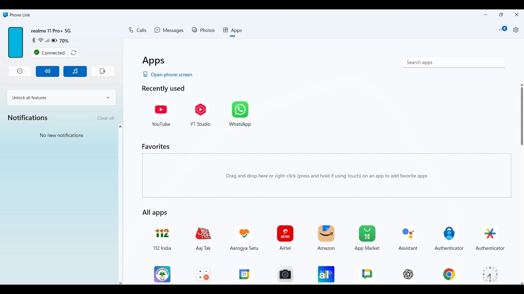
Task: Toggle the audio player music button
Action: (75, 71)
